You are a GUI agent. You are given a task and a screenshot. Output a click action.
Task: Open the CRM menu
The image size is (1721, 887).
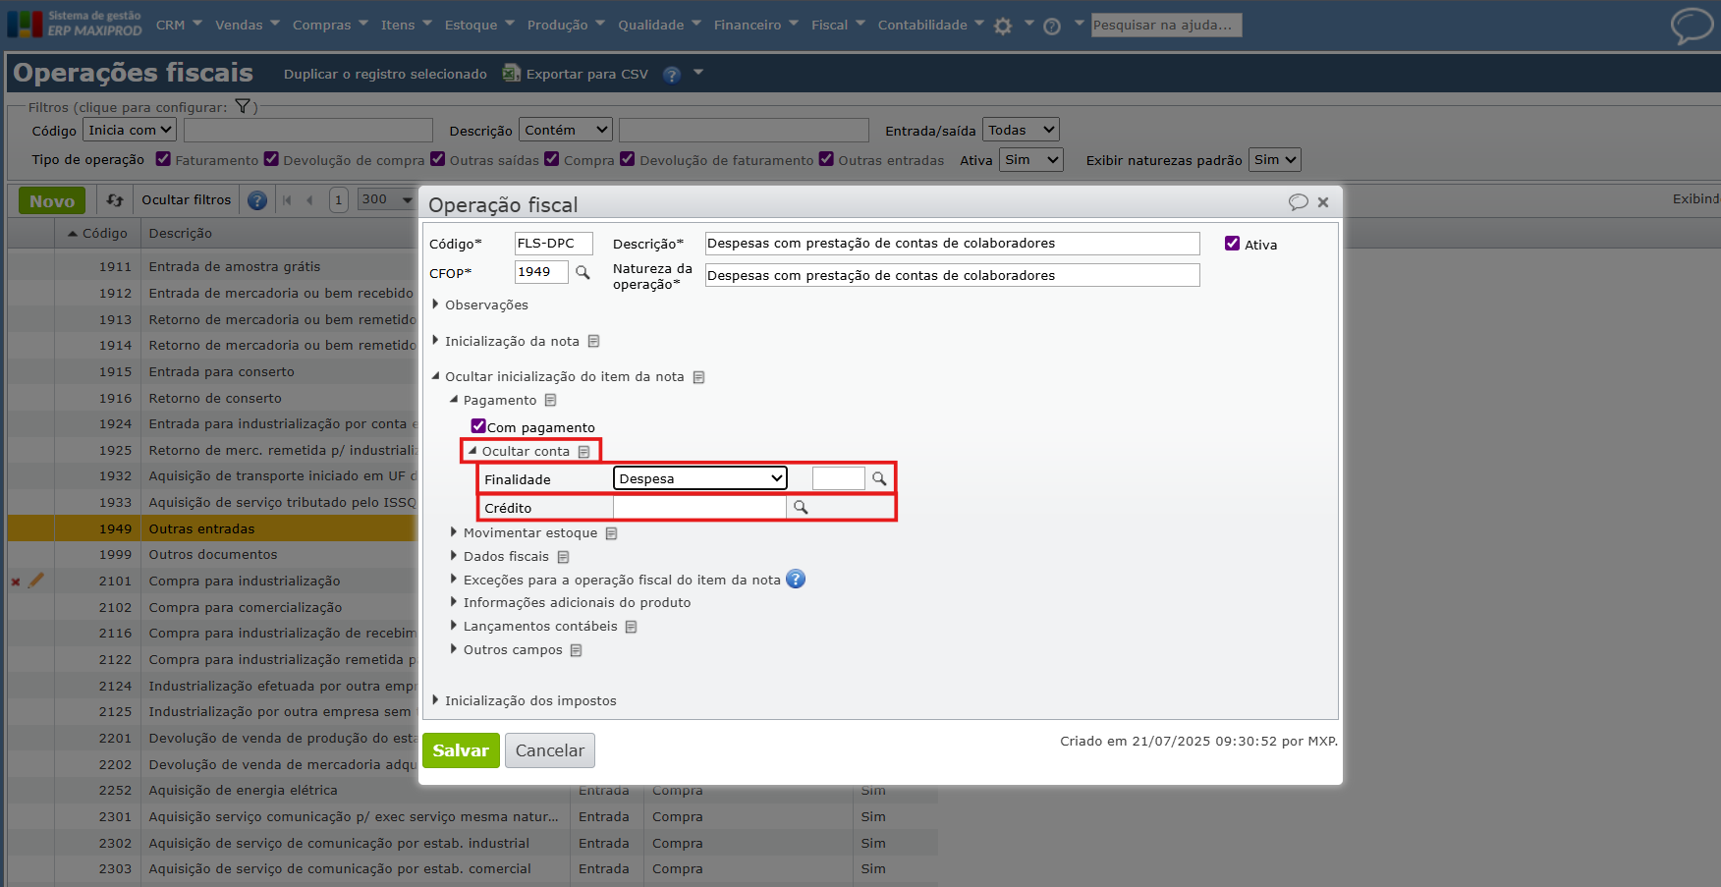[x=179, y=25]
